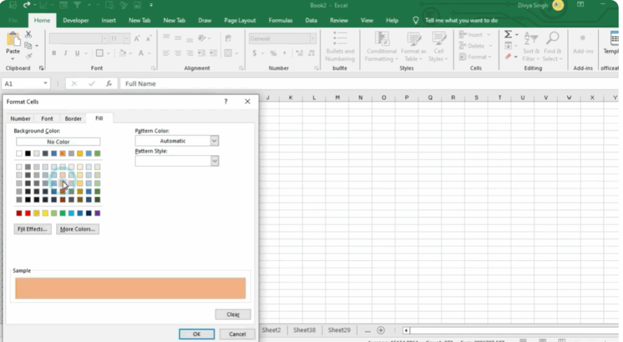Screen dimensions: 623x342
Task: Toggle Italic formatting in ribbon
Action: click(66, 53)
